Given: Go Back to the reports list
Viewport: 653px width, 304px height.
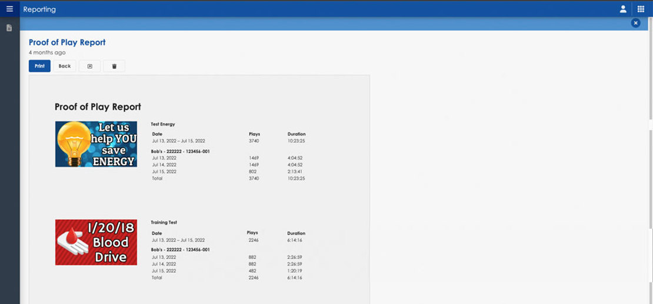Looking at the screenshot, I should (x=65, y=66).
